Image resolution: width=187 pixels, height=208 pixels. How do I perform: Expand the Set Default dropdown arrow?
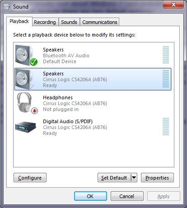pos(134,178)
